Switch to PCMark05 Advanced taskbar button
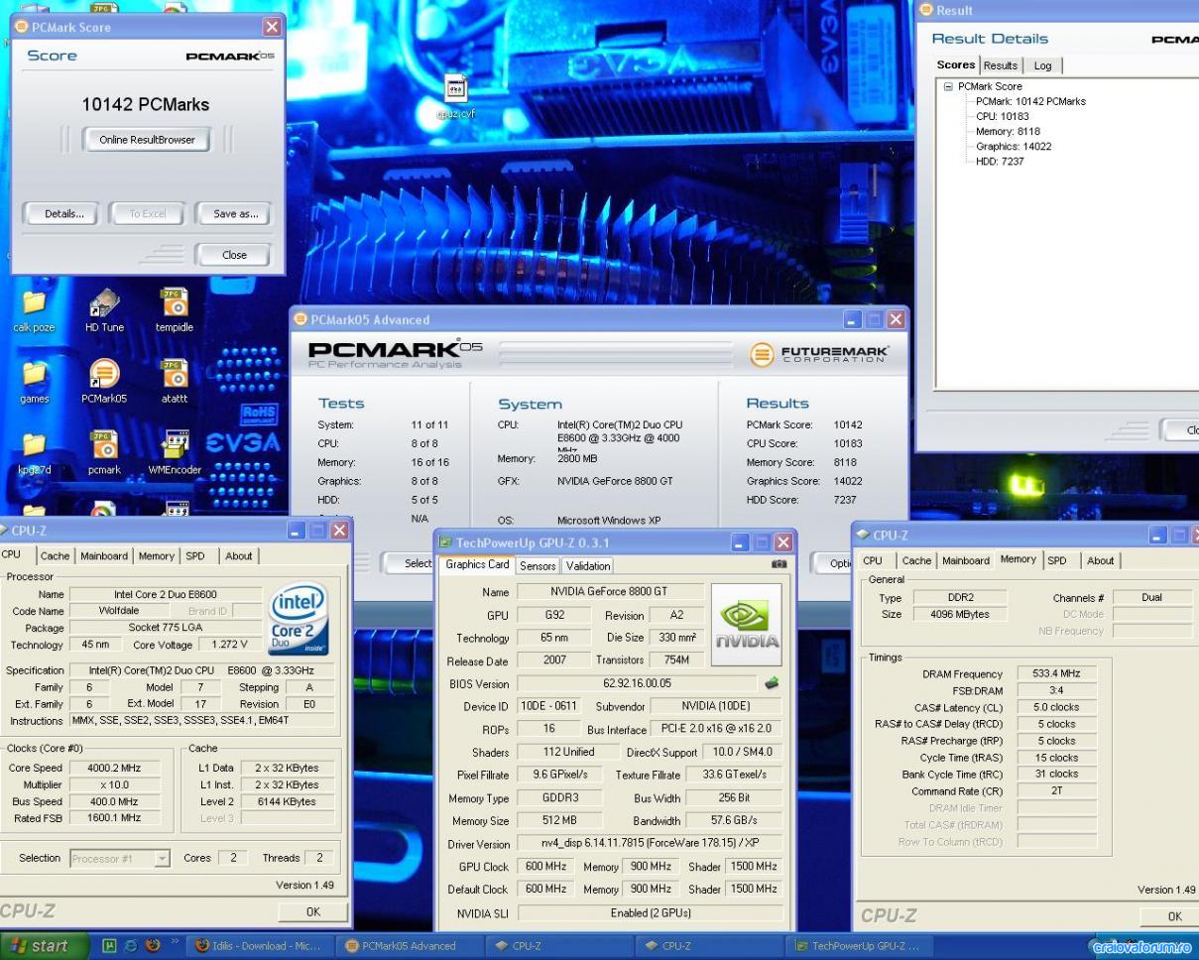This screenshot has width=1199, height=960. click(408, 946)
